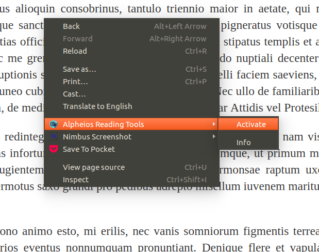Select Save To Pocket

[x=132, y=149]
